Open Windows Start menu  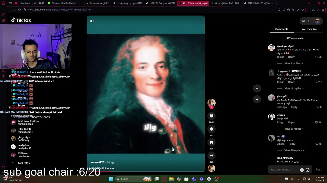click(111, 179)
